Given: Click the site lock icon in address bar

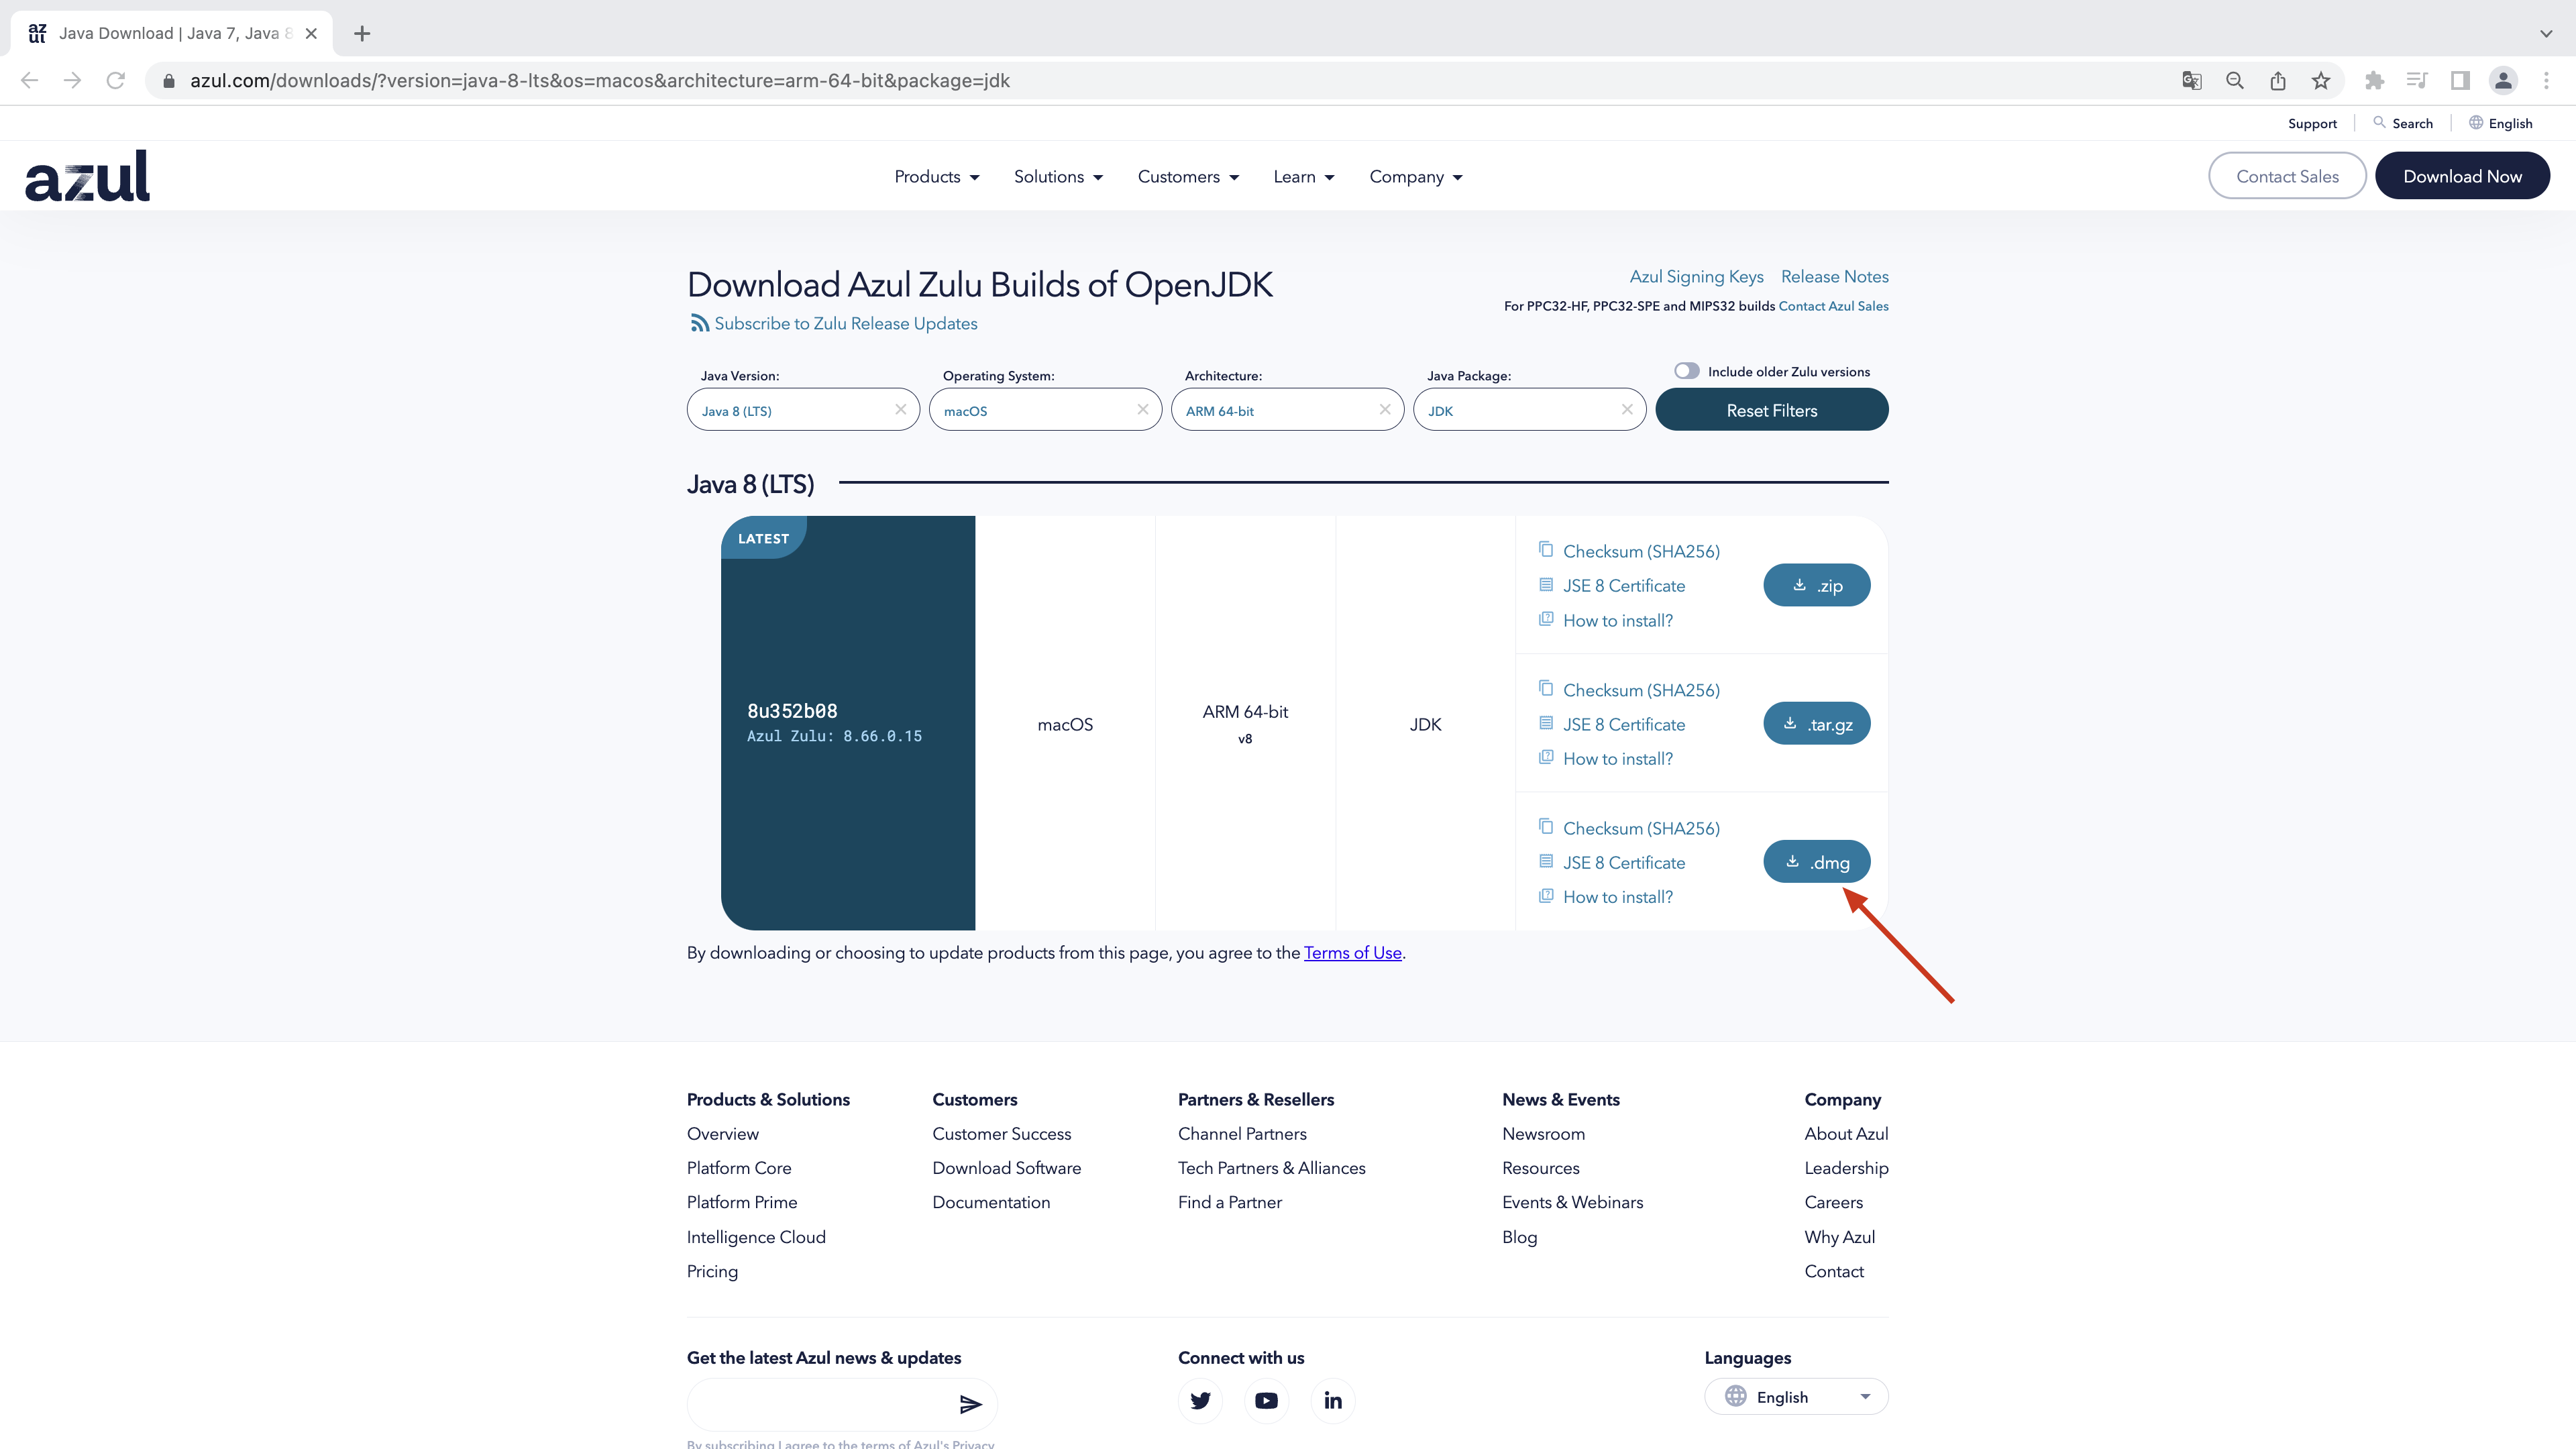Looking at the screenshot, I should pos(169,80).
